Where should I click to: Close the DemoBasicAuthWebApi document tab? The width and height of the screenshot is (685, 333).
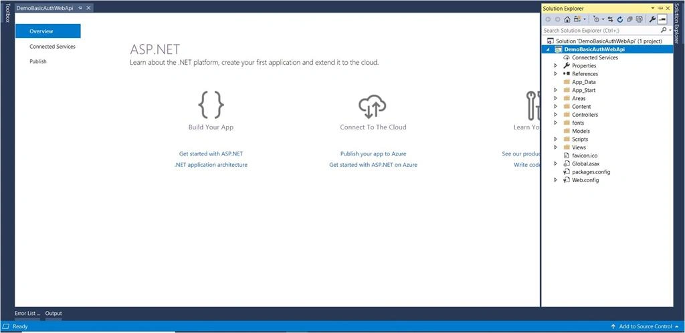(x=88, y=8)
